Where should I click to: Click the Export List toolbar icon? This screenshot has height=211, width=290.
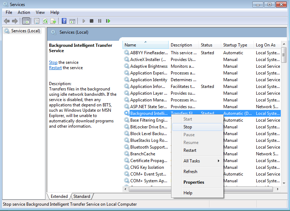(x=53, y=21)
